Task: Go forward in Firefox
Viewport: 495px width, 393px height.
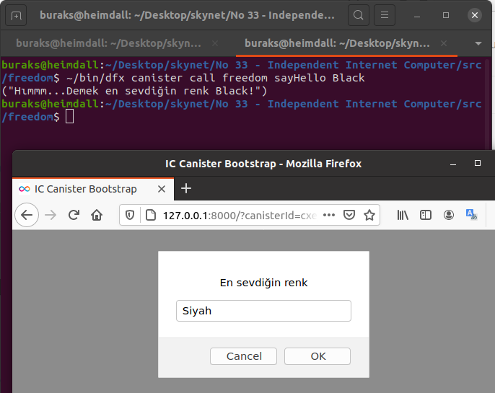Action: pos(51,215)
